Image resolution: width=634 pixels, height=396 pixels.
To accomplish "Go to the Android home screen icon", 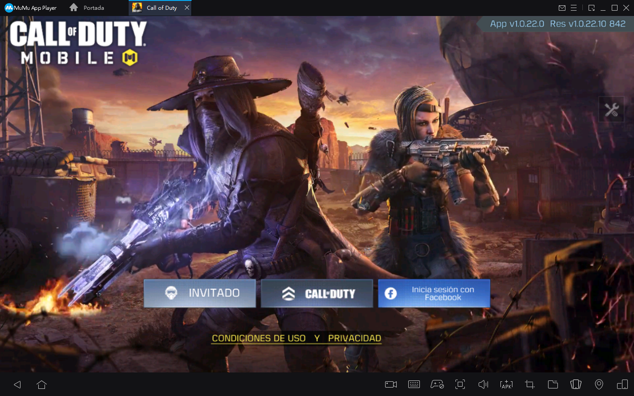I will click(42, 384).
